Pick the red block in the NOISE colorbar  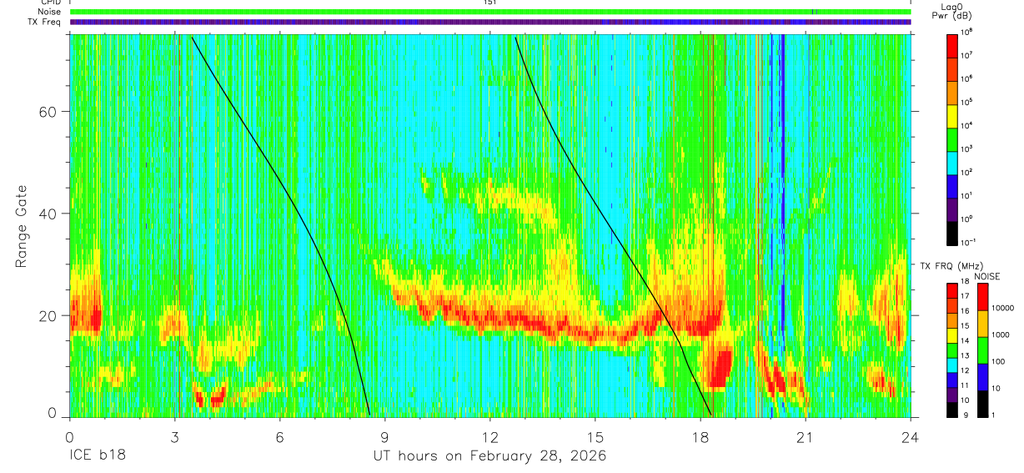982,297
